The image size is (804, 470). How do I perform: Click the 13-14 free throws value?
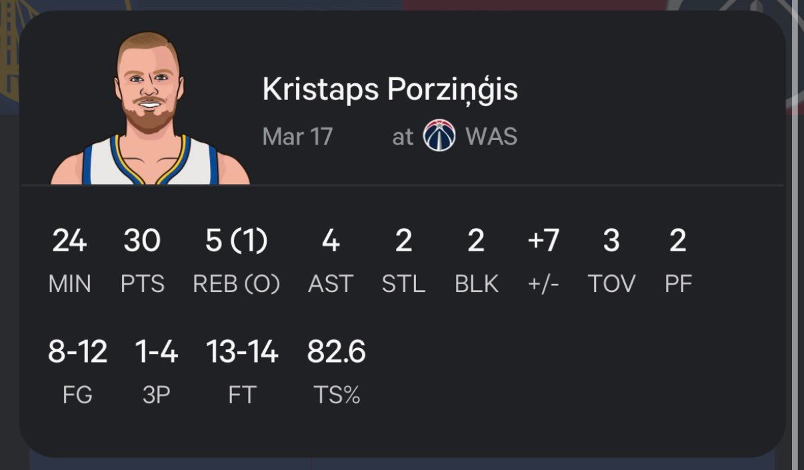pos(241,351)
